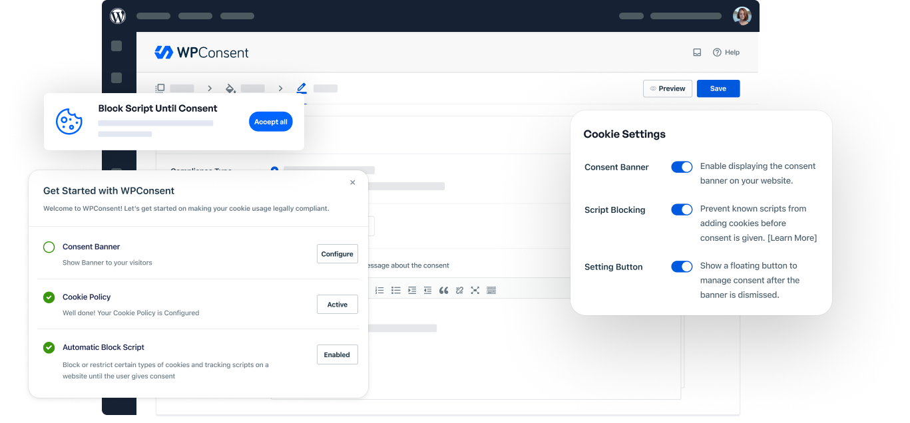Open the user avatar profile menu
This screenshot has width=910, height=423.
(742, 16)
